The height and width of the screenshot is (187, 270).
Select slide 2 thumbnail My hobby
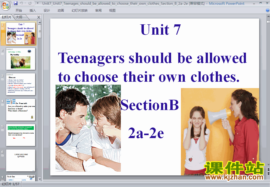point(20,59)
